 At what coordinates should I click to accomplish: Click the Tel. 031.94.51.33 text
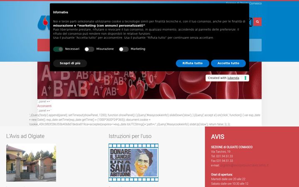pos(222,156)
